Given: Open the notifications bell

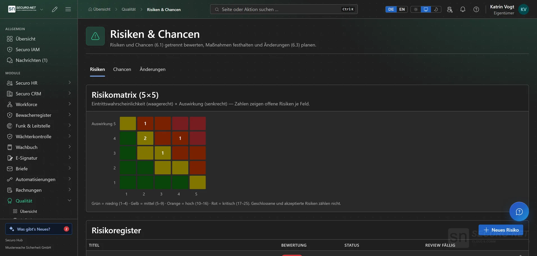Looking at the screenshot, I should tap(463, 9).
